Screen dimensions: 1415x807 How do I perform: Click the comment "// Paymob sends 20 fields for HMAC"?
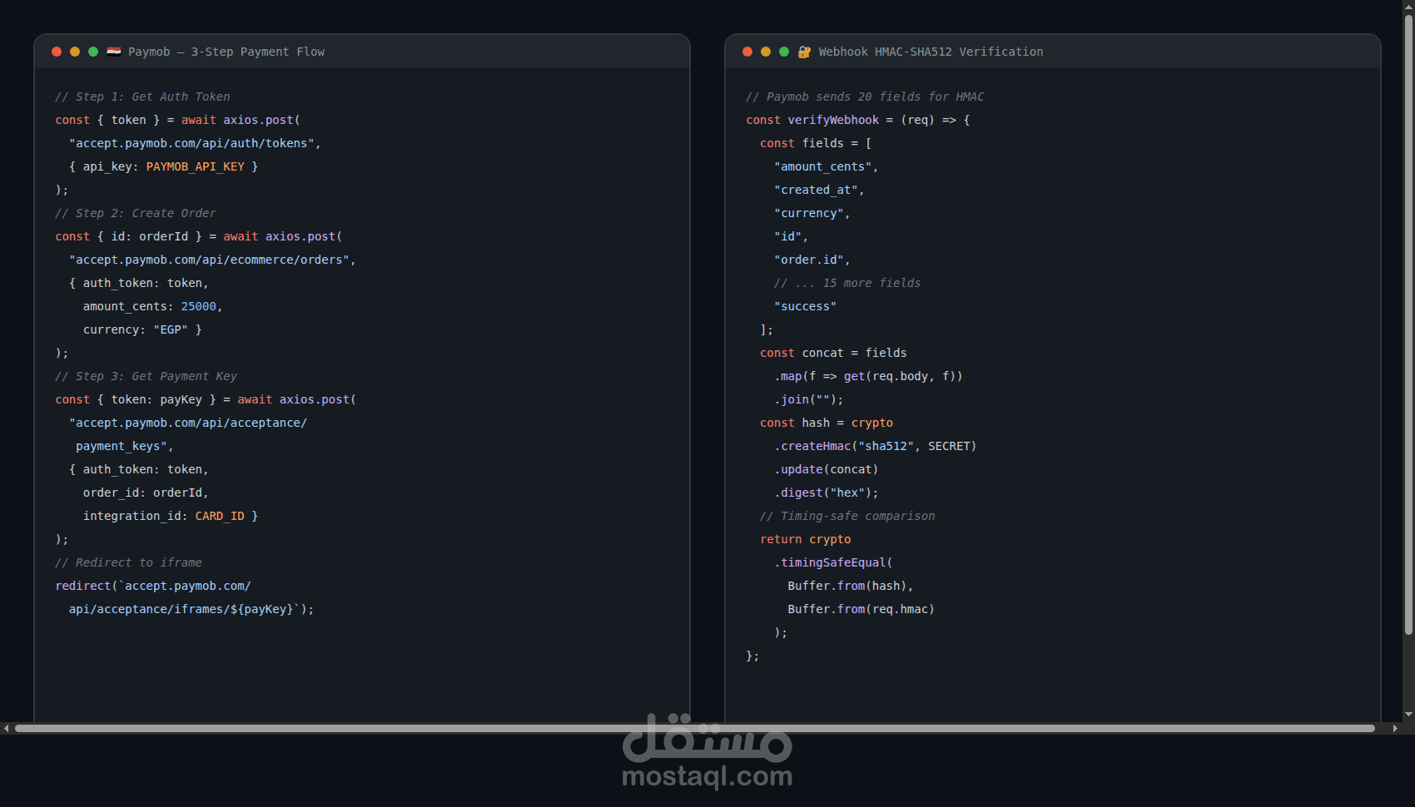865,97
